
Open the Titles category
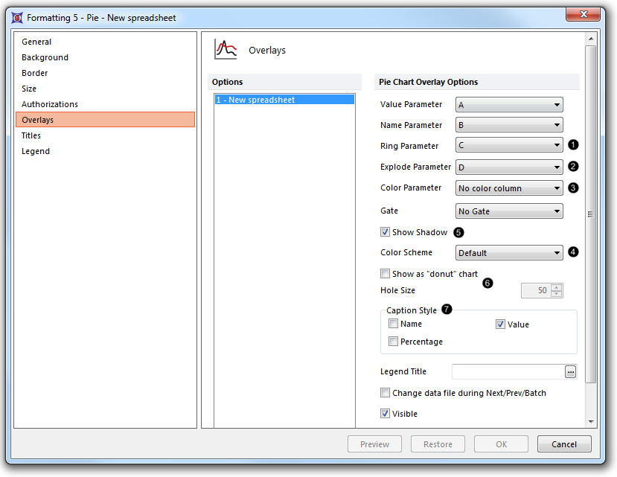(31, 135)
